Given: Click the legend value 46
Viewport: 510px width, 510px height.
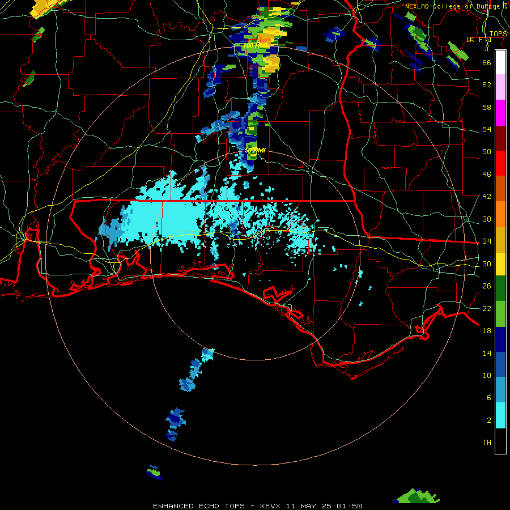Looking at the screenshot, I should click(487, 175).
